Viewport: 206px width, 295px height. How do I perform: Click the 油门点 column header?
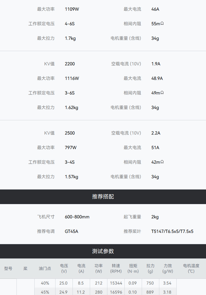(x=45, y=268)
